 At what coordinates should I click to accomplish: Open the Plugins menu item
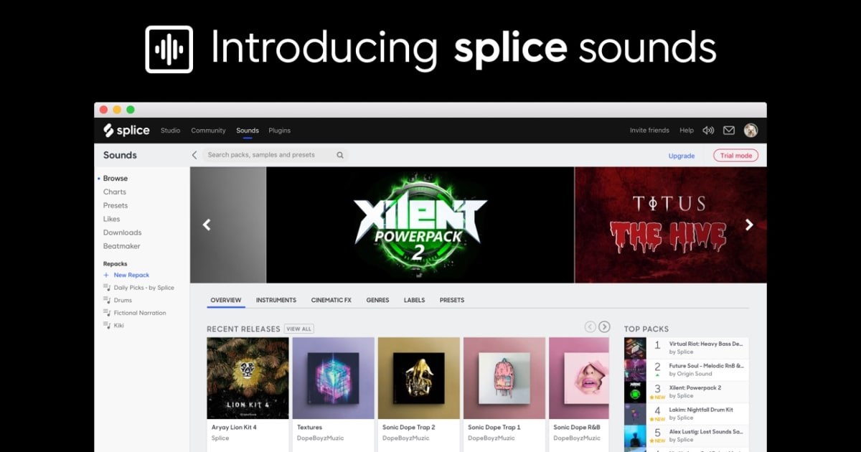279,130
